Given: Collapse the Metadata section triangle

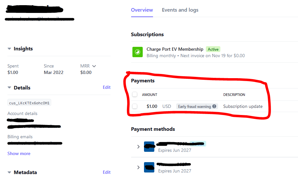Looking at the screenshot, I should click(x=9, y=172).
